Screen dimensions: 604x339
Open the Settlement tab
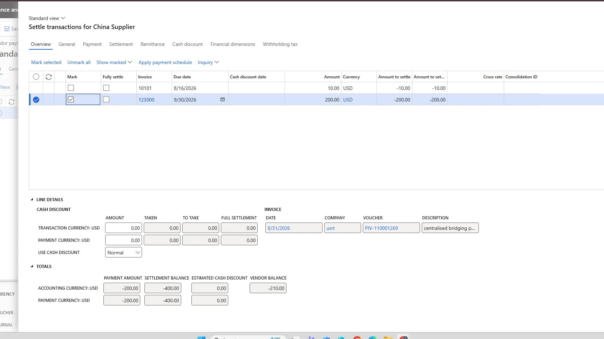(121, 44)
